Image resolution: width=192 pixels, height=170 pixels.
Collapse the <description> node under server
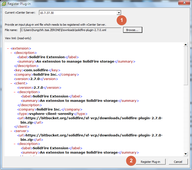(x=15, y=144)
